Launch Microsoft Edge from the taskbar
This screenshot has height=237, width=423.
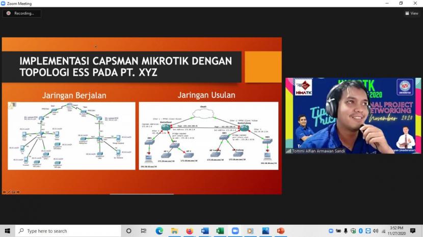point(159,231)
